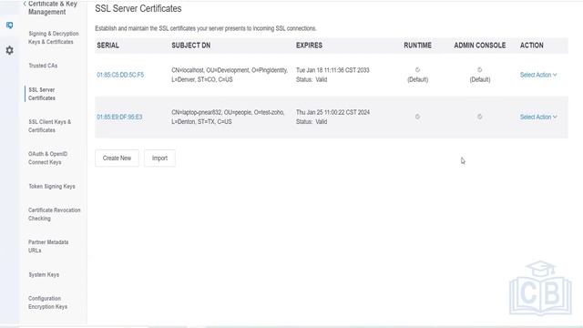Click the Tue Jan 18 2033 expiry date
Viewport: 583px width, 328px height.
click(332, 70)
